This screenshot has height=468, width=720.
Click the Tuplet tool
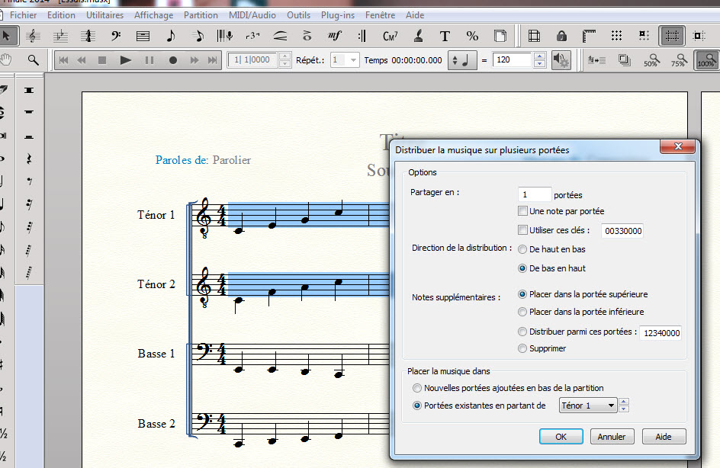(x=252, y=36)
